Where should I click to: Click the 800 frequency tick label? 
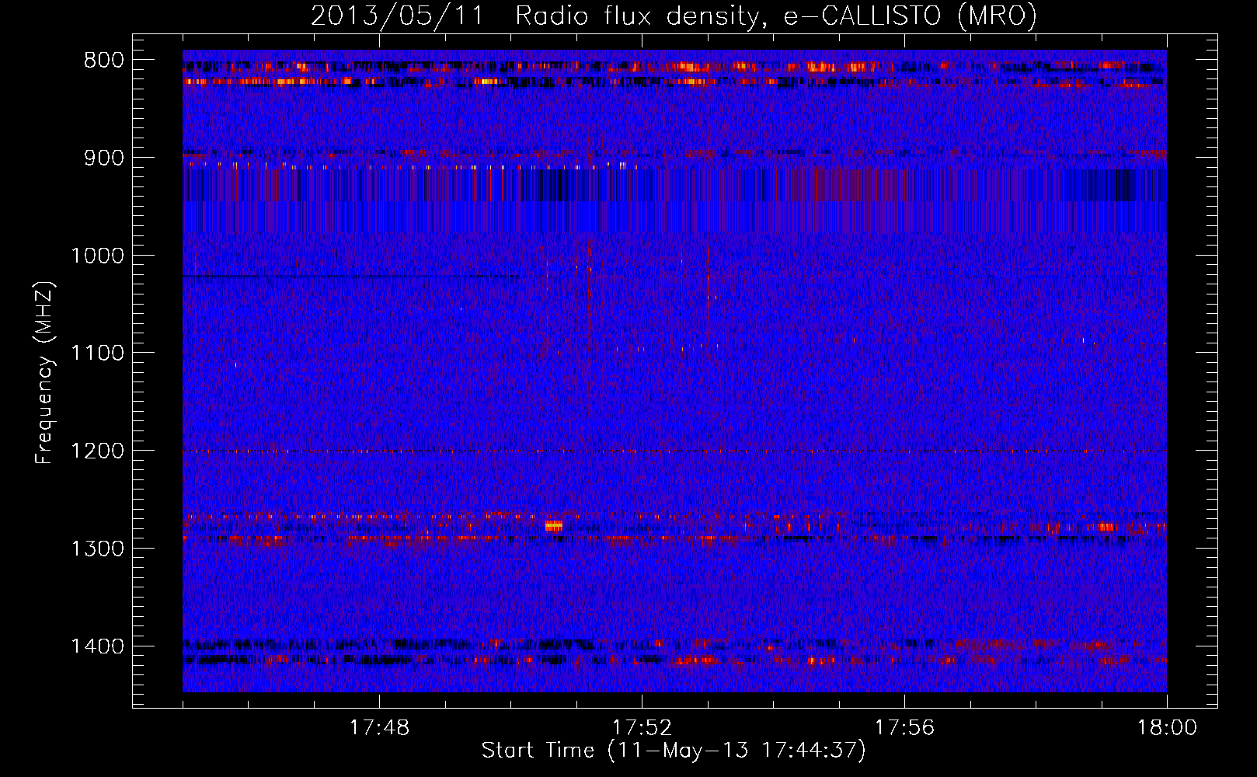coord(104,61)
